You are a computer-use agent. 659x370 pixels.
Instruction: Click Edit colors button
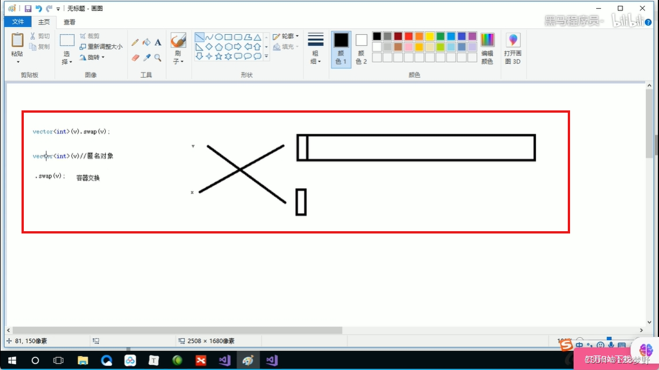click(487, 49)
